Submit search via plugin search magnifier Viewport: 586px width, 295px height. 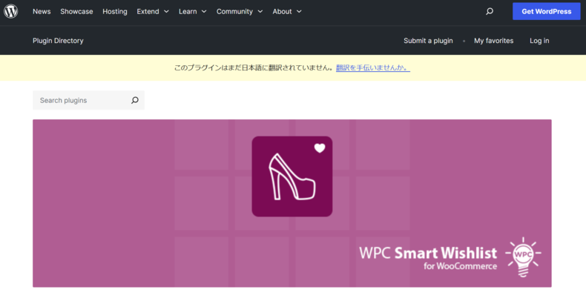(135, 100)
